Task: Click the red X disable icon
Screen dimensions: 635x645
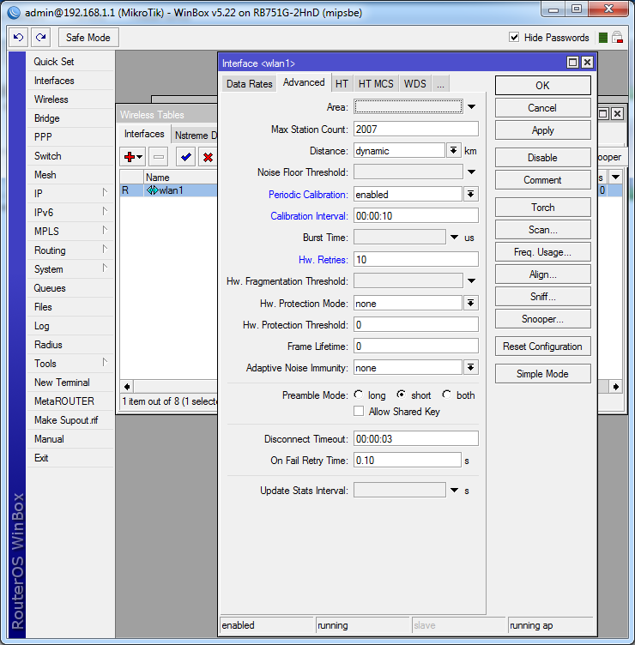Action: tap(208, 157)
